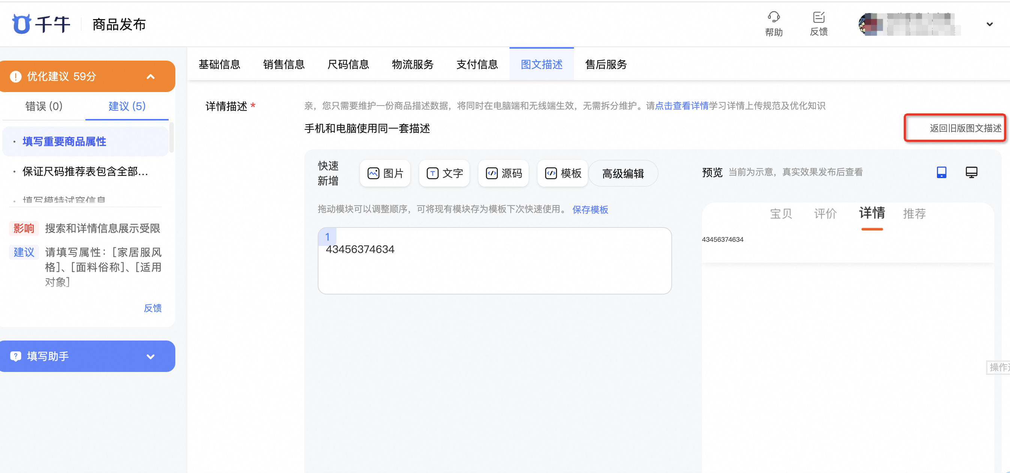The height and width of the screenshot is (473, 1010).
Task: Click the 商品发布 page title
Action: (119, 24)
